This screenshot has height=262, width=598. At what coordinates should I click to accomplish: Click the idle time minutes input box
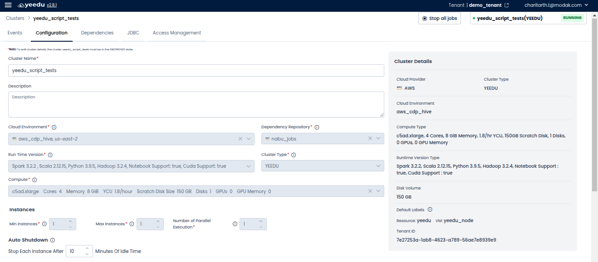click(79, 251)
